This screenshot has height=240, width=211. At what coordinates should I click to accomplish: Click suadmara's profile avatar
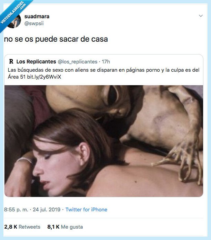click(14, 21)
